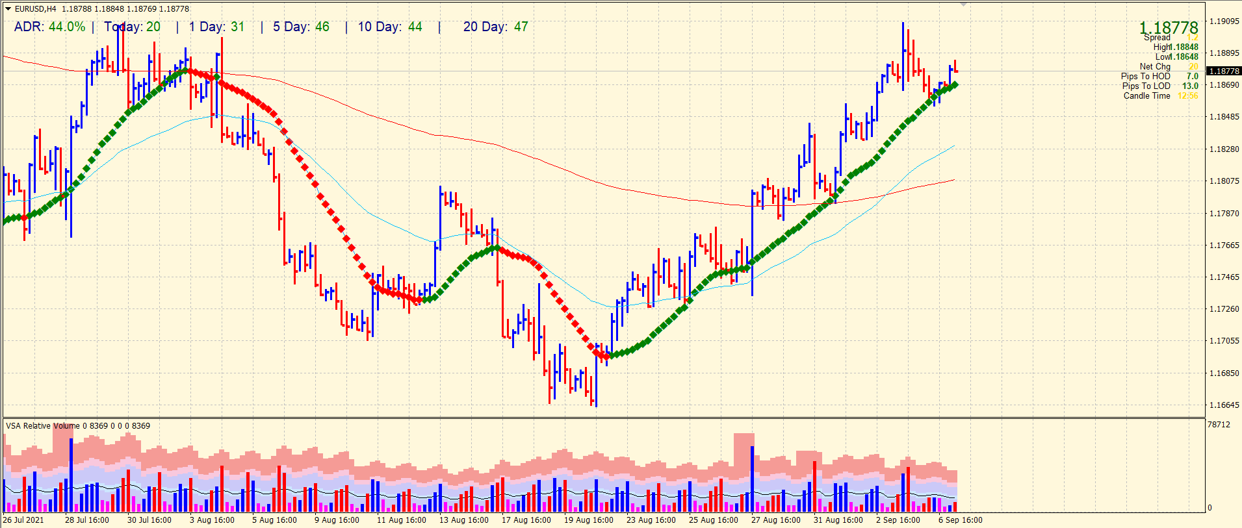Click the 5 Day: 46 range value
Screen dimensions: 1242x528
tap(301, 27)
